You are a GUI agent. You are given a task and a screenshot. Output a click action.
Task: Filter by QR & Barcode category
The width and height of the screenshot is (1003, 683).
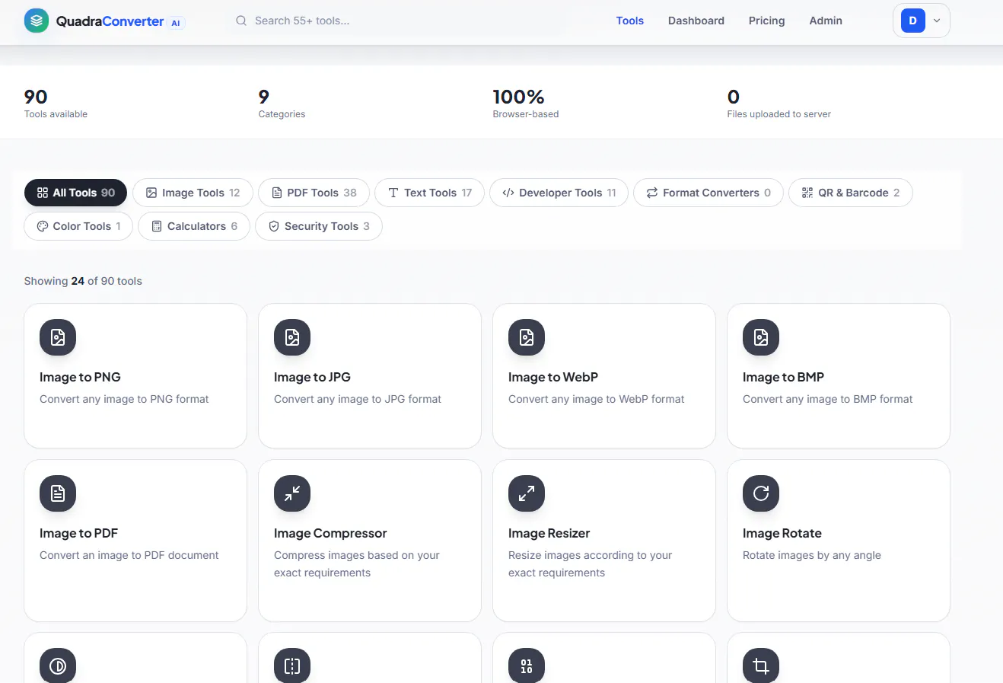(x=851, y=193)
